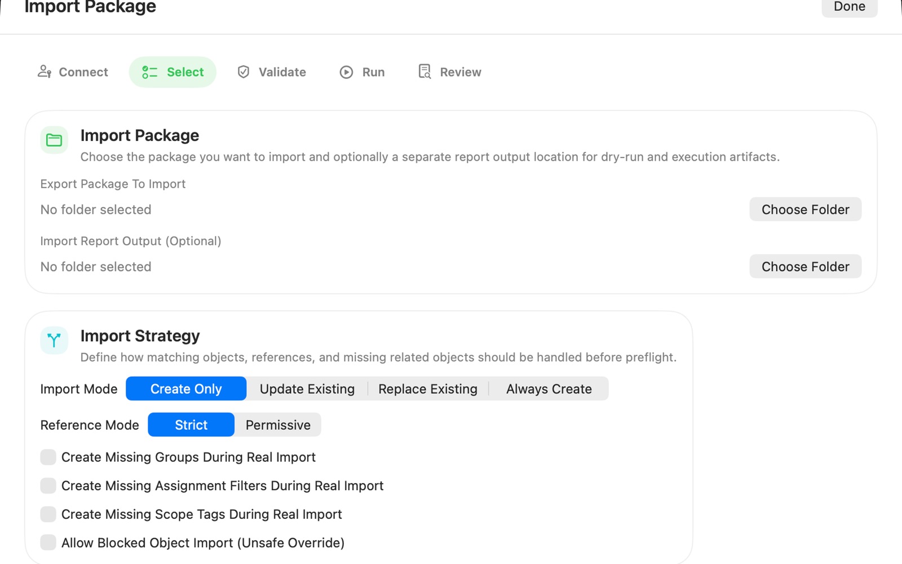The image size is (902, 564).
Task: Select Always Create import mode
Action: (x=549, y=389)
